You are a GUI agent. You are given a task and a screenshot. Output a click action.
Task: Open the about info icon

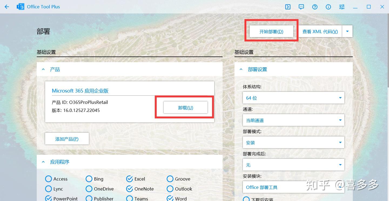pyautogui.click(x=328, y=7)
